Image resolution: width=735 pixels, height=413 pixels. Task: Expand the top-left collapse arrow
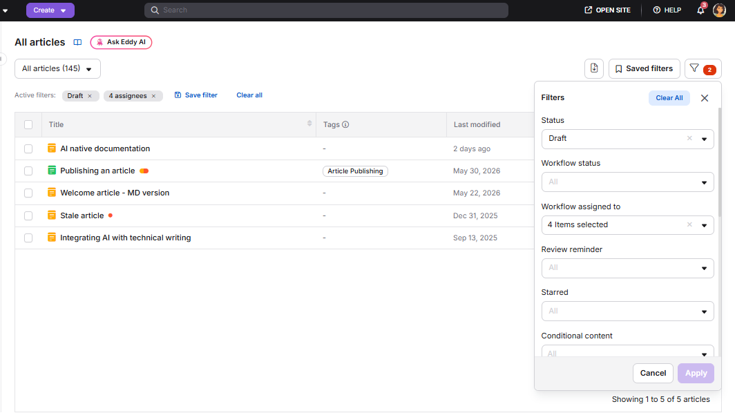tap(5, 10)
